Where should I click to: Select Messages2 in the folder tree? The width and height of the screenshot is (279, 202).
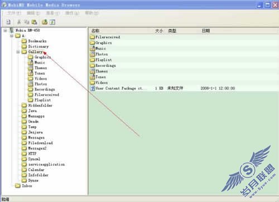37,148
